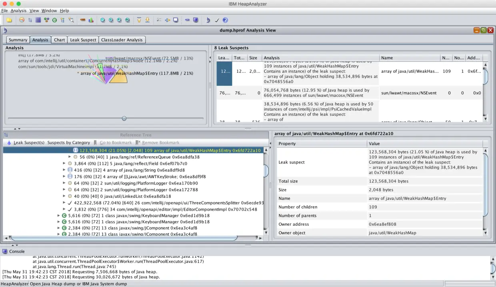Expand the java/lang/reflect/Field tree node
496x287 pixels.
pyautogui.click(x=64, y=163)
